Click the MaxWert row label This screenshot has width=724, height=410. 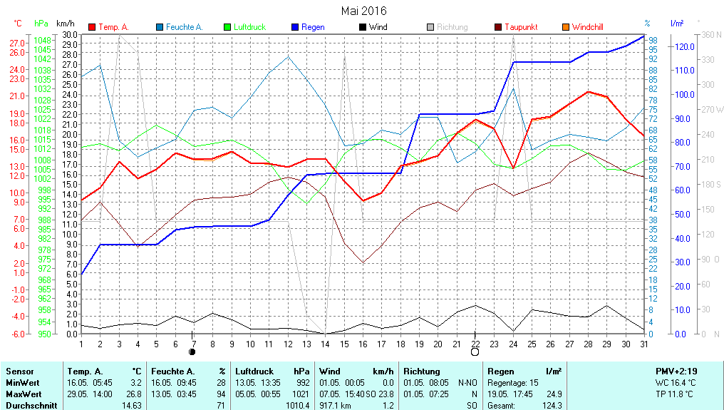[23, 394]
